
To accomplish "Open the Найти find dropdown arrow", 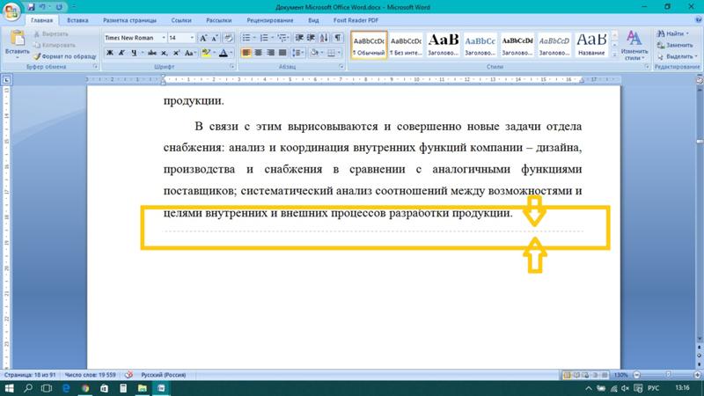I will (687, 33).
